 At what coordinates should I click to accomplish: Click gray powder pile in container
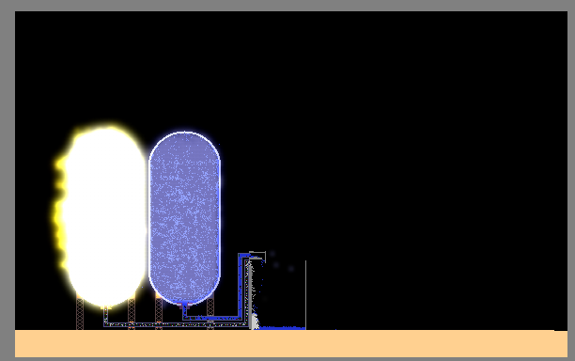(255, 322)
